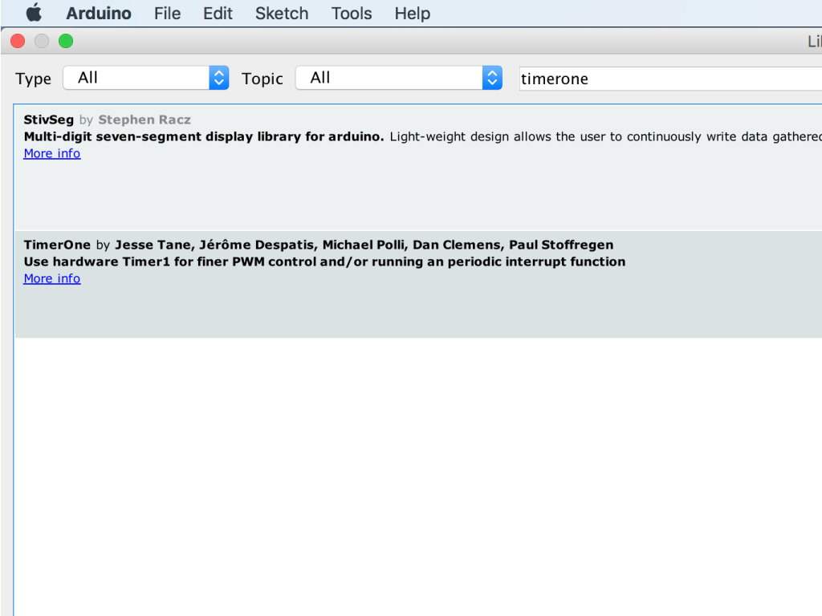This screenshot has width=822, height=616.
Task: Click the library search field containing timerone
Action: point(670,79)
